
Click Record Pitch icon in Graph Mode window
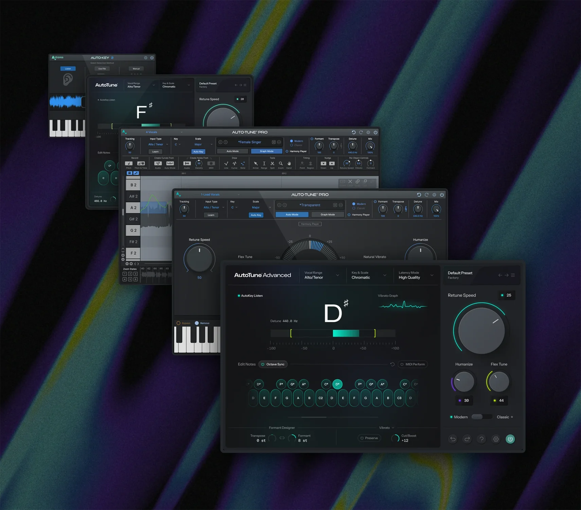(x=129, y=164)
